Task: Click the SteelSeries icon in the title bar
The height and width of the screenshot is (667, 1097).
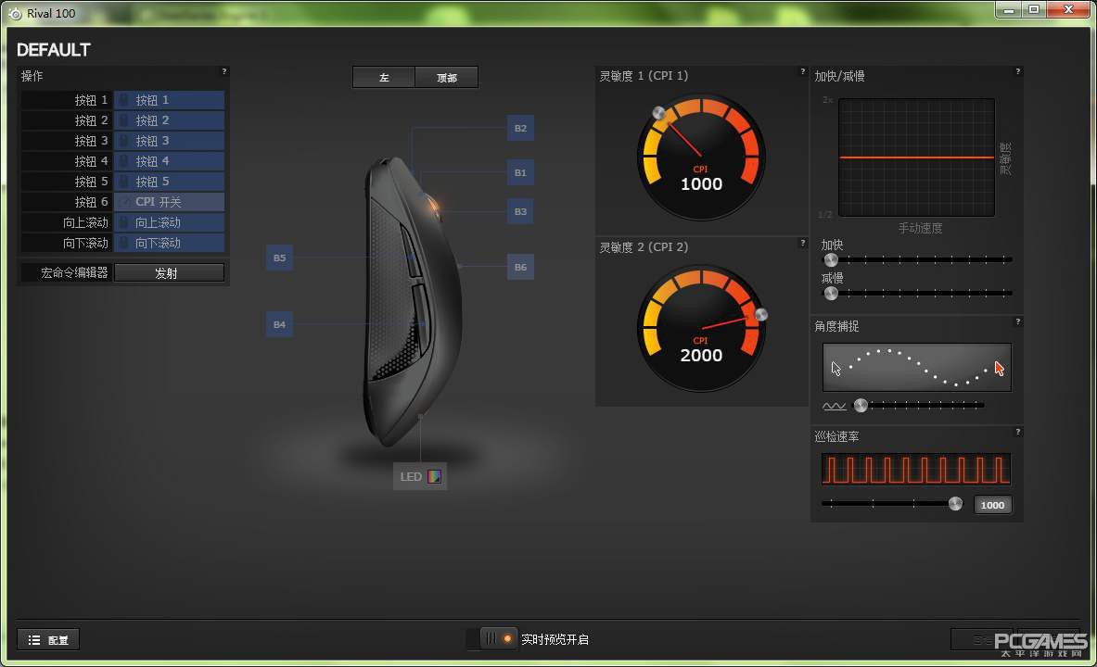Action: click(15, 13)
